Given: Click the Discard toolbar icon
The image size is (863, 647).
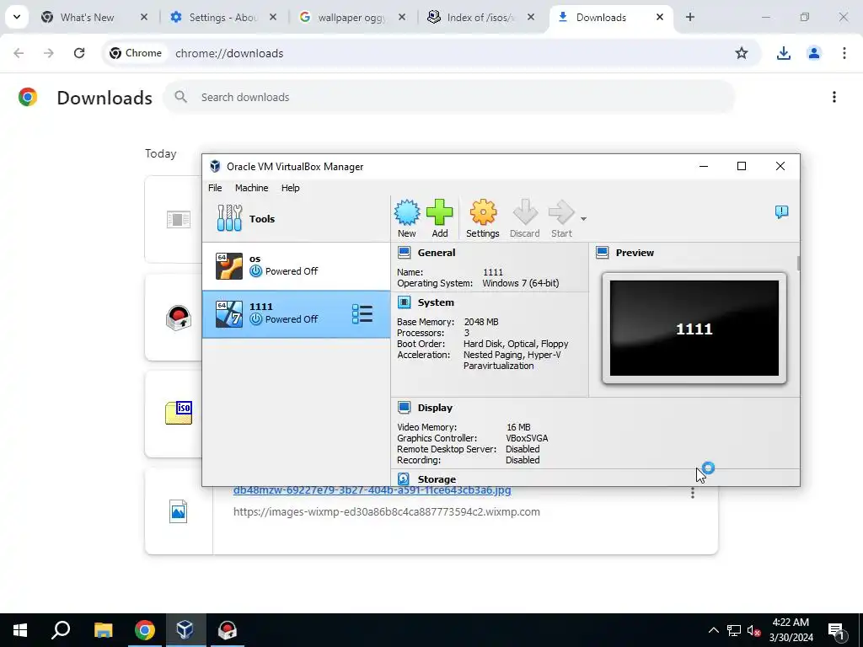Looking at the screenshot, I should click(524, 218).
